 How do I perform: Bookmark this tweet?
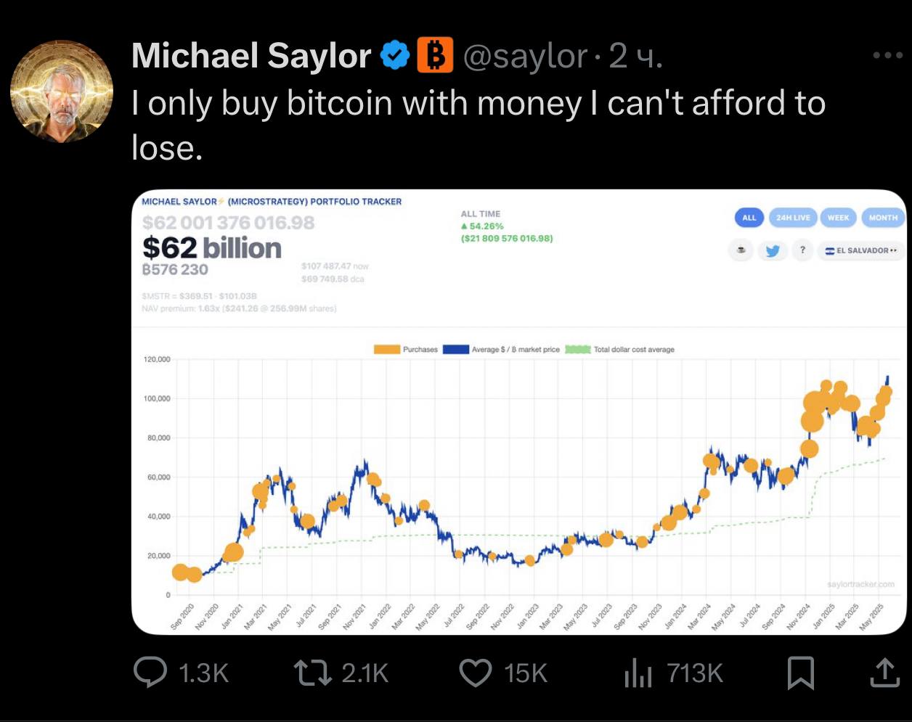coord(801,673)
